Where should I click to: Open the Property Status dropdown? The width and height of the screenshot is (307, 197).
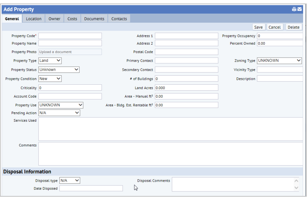tap(59, 70)
